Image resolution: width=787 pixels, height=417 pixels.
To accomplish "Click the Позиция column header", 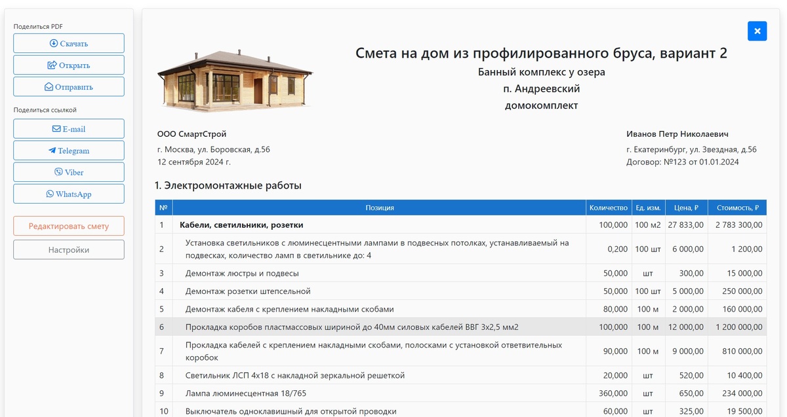I will point(380,208).
